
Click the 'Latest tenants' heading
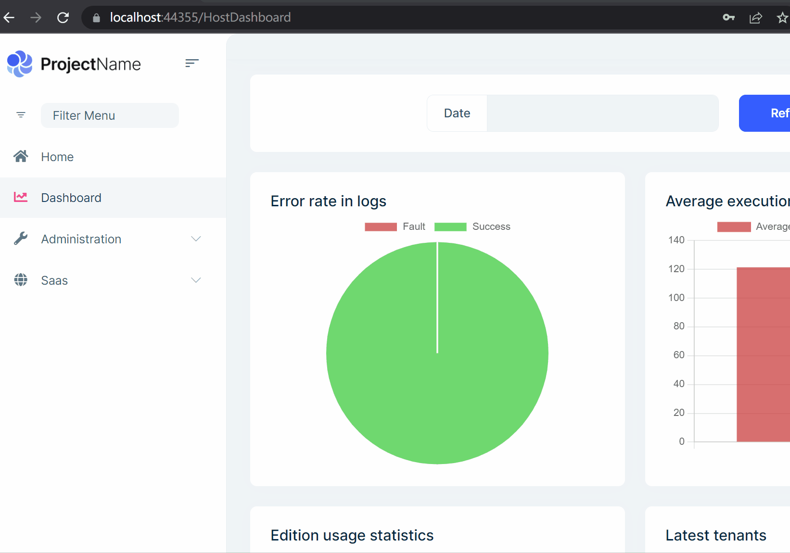pos(716,535)
